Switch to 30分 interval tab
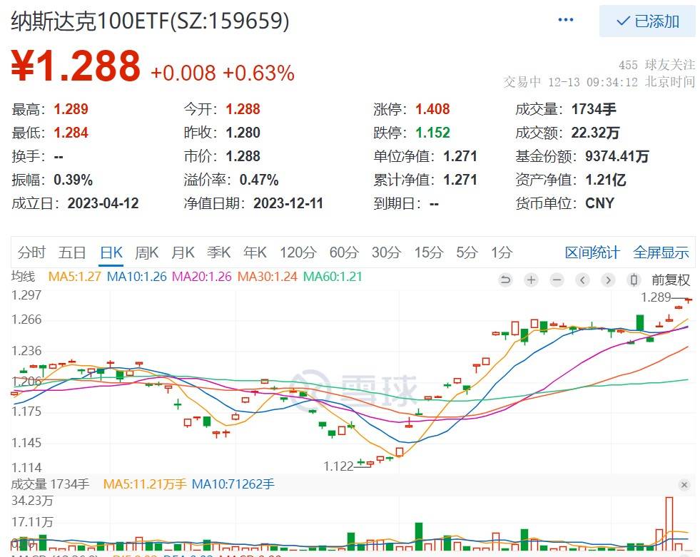700x557 pixels. (387, 252)
